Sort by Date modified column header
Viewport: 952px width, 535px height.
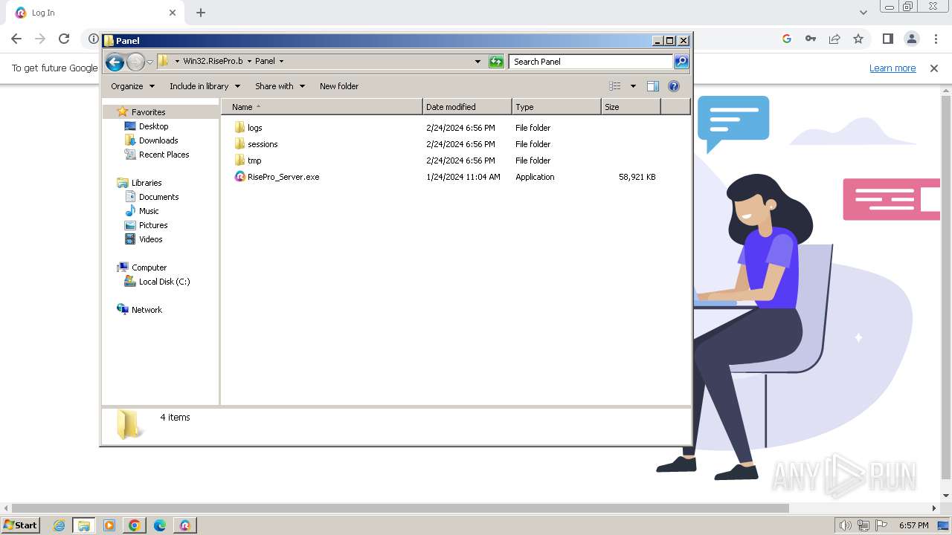click(x=467, y=107)
